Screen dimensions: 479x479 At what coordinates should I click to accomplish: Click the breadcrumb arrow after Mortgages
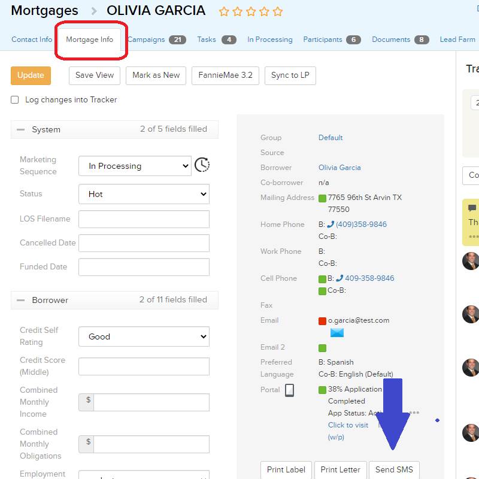point(94,11)
